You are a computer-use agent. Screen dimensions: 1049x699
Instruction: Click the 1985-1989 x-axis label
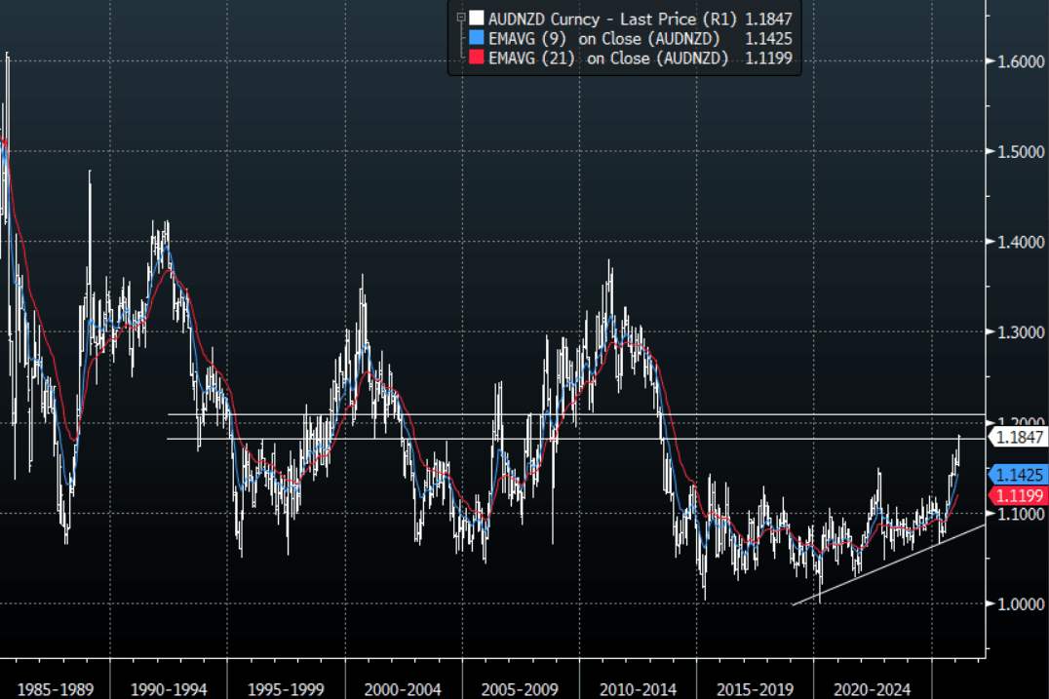pos(56,689)
